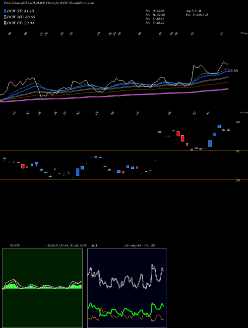Click the chart title mentioning MunafaSutra.com
Screen dimensions: 248x328
(49, 3)
